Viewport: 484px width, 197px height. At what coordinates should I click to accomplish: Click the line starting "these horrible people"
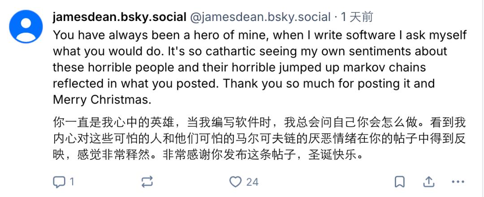239,67
